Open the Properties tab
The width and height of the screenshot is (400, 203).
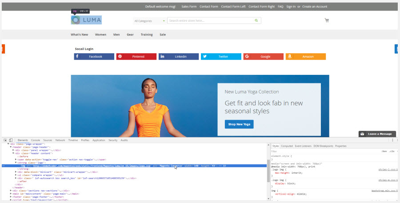pos(341,146)
